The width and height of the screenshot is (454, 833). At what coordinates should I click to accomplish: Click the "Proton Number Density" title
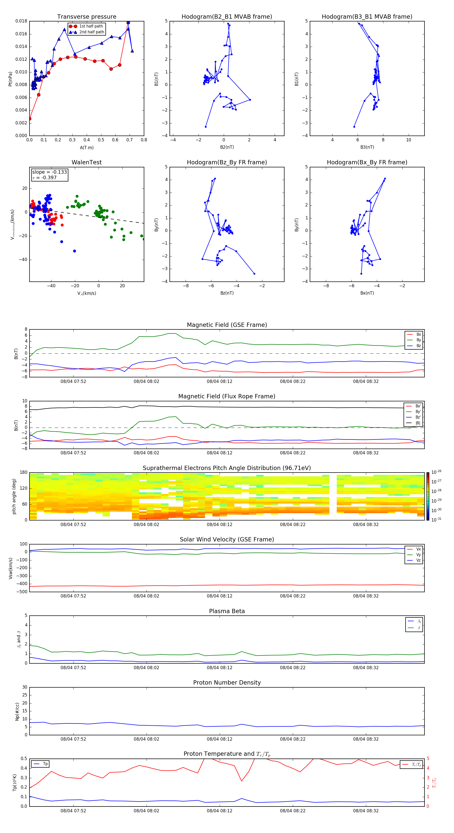tap(227, 683)
